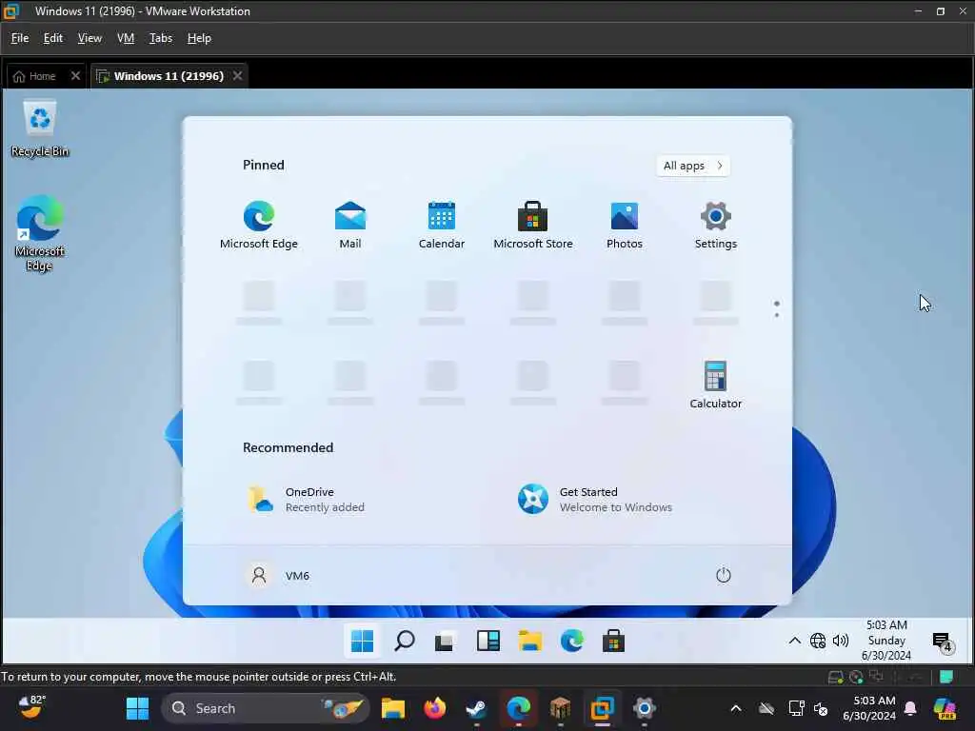Click the guest volume speaker icon
Image resolution: width=975 pixels, height=731 pixels.
(841, 641)
